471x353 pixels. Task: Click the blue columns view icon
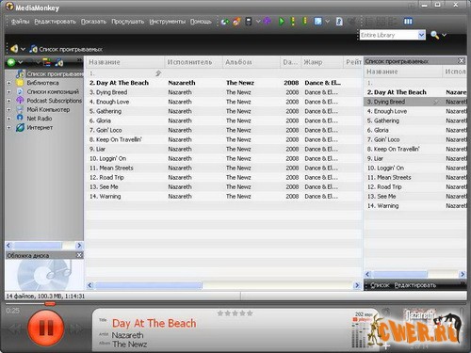pyautogui.click(x=408, y=22)
